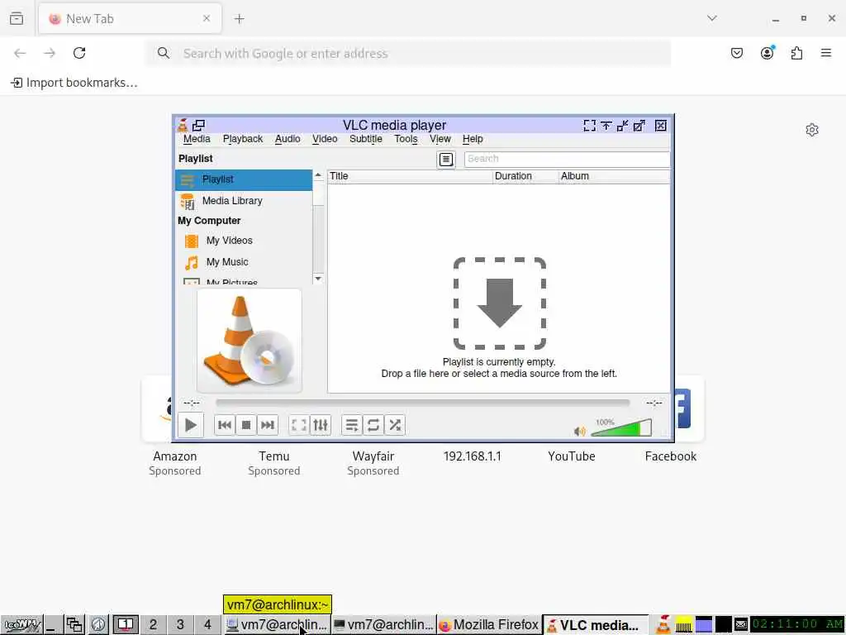Select Media Library in VLC sidebar

tap(244, 201)
